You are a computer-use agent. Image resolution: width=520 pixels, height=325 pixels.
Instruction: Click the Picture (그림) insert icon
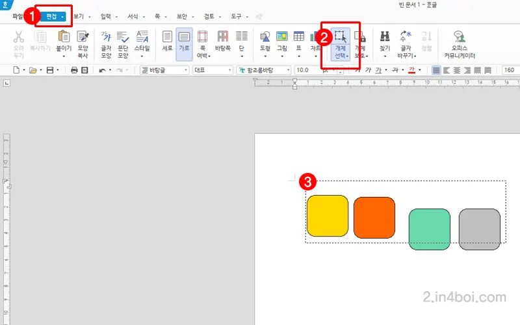(x=282, y=36)
